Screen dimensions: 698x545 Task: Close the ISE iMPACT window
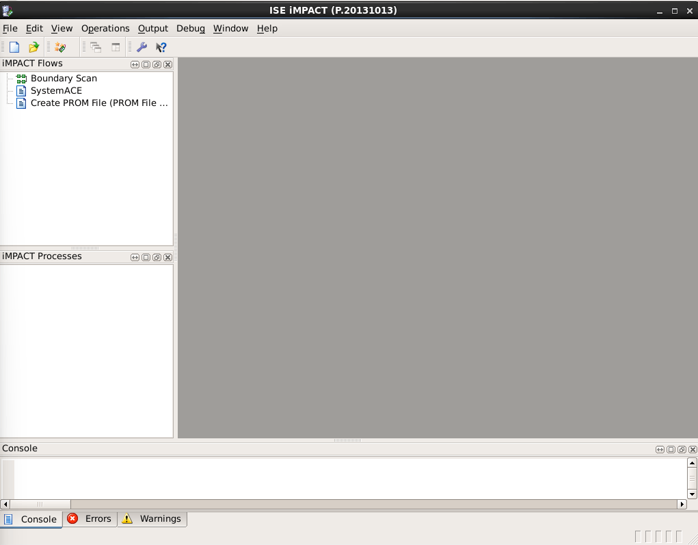point(690,11)
